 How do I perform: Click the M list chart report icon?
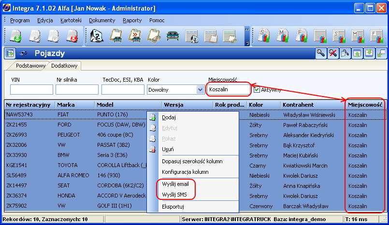click(358, 36)
